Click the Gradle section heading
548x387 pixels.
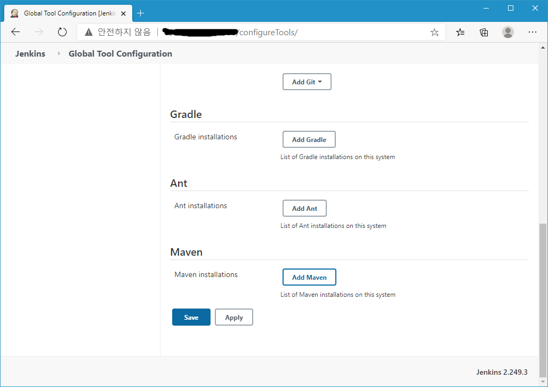pos(186,114)
